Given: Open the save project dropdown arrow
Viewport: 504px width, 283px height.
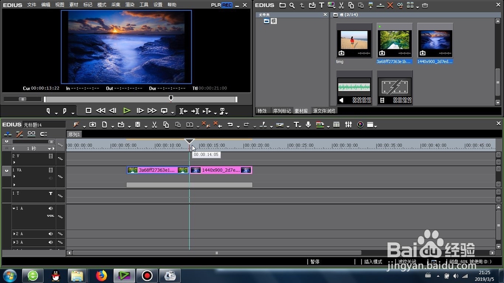Looking at the screenshot, I should (146, 126).
